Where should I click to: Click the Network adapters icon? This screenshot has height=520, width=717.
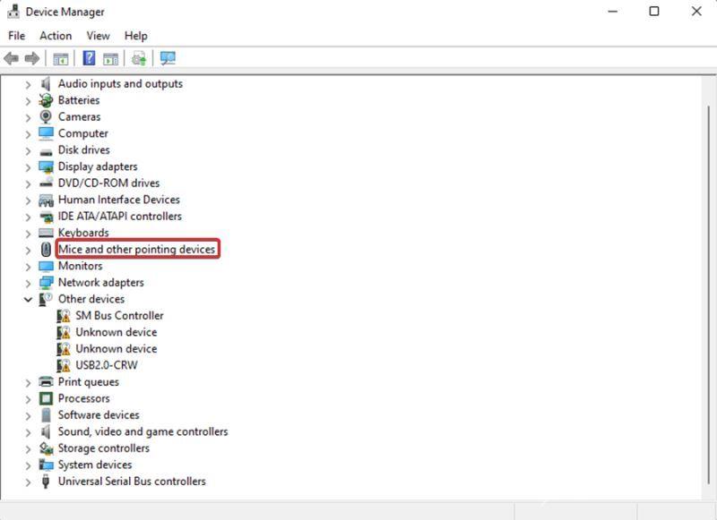(x=47, y=282)
